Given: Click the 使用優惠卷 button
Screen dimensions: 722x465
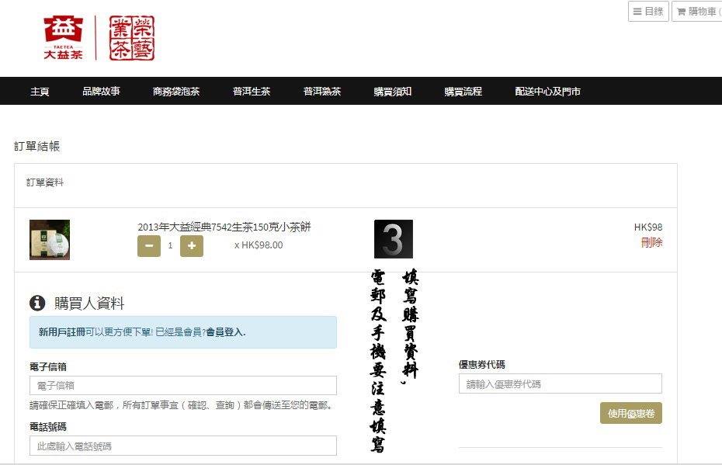Looking at the screenshot, I should 631,413.
